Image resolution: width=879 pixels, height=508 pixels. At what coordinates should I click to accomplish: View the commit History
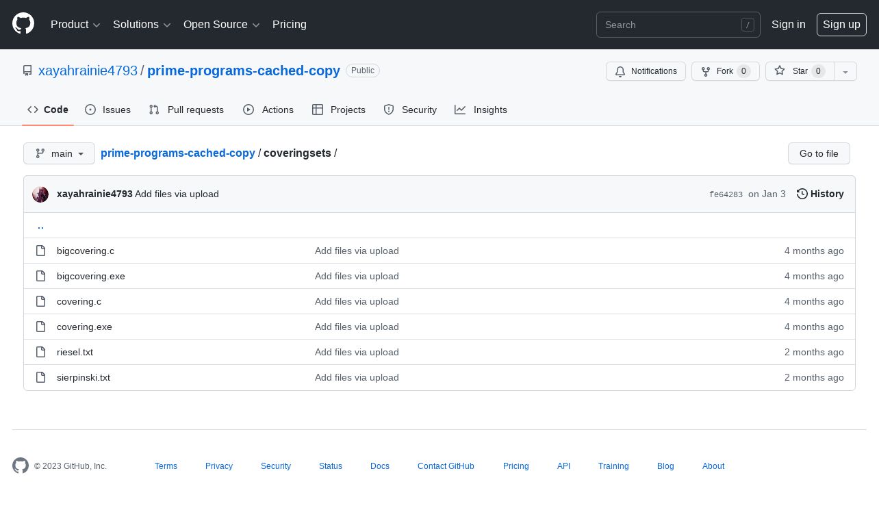click(820, 194)
